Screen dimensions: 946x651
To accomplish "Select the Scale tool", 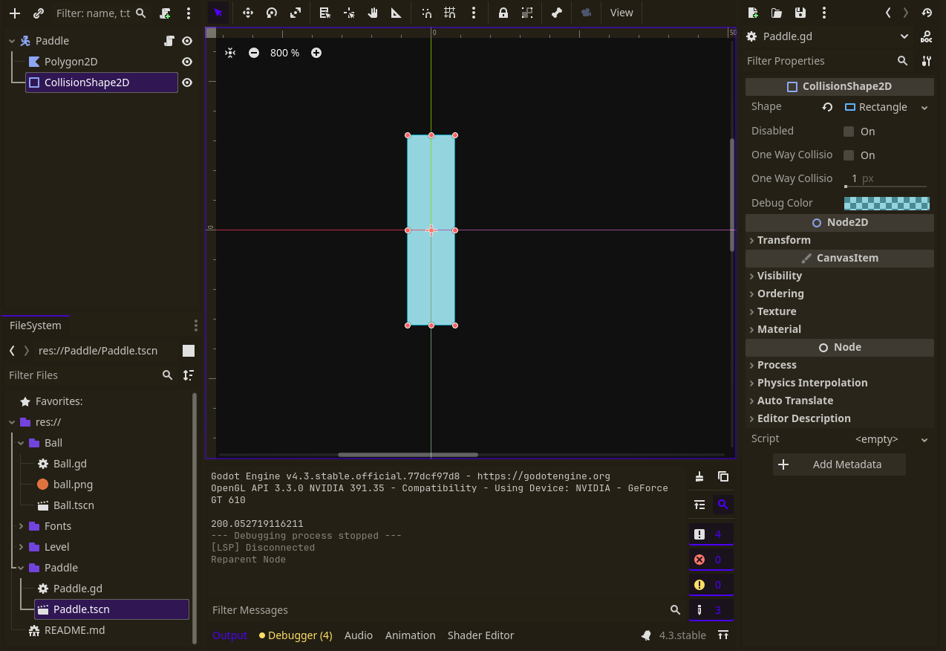I will (x=295, y=13).
